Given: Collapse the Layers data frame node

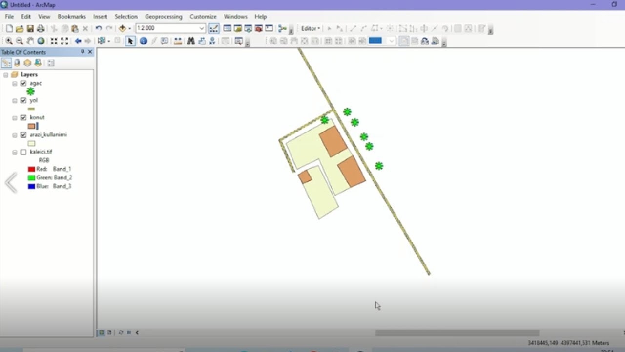Looking at the screenshot, I should pyautogui.click(x=6, y=75).
